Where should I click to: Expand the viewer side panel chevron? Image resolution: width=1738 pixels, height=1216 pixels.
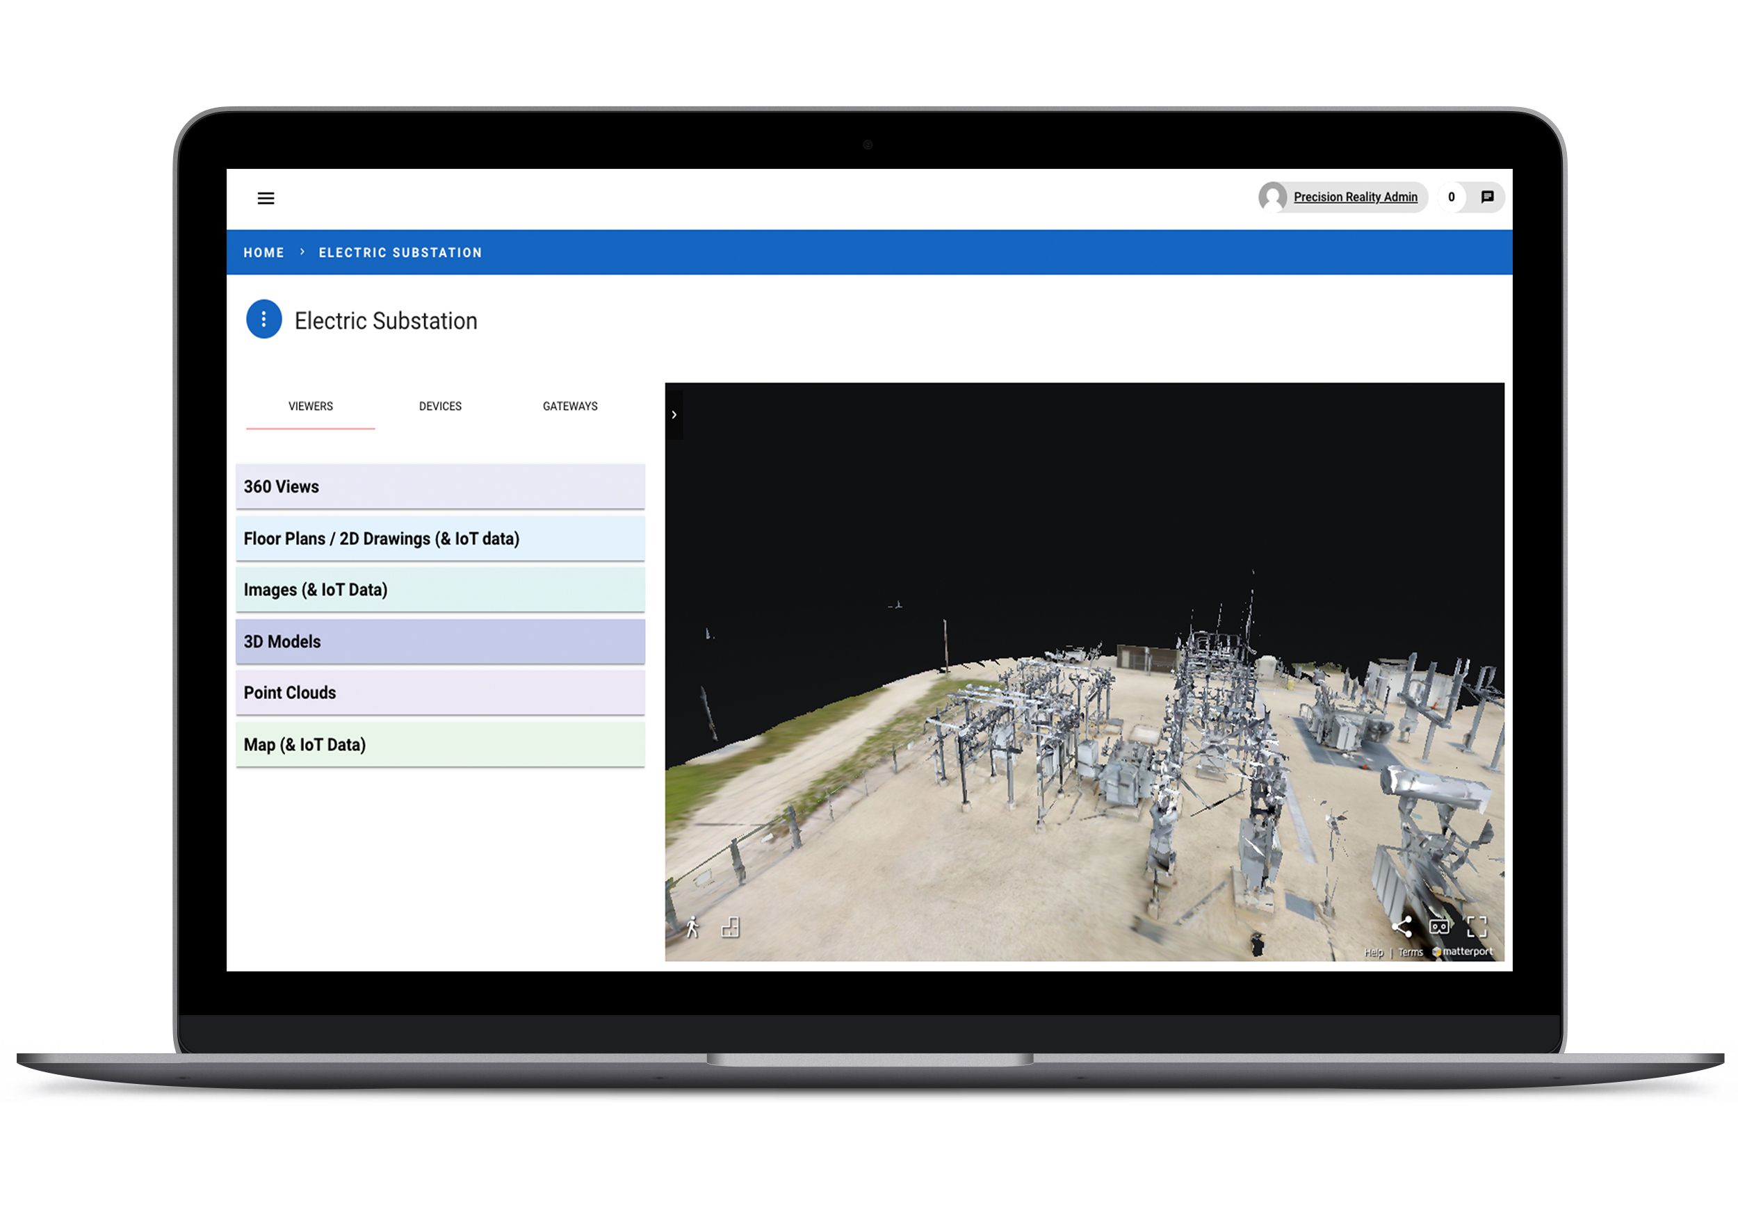[674, 415]
